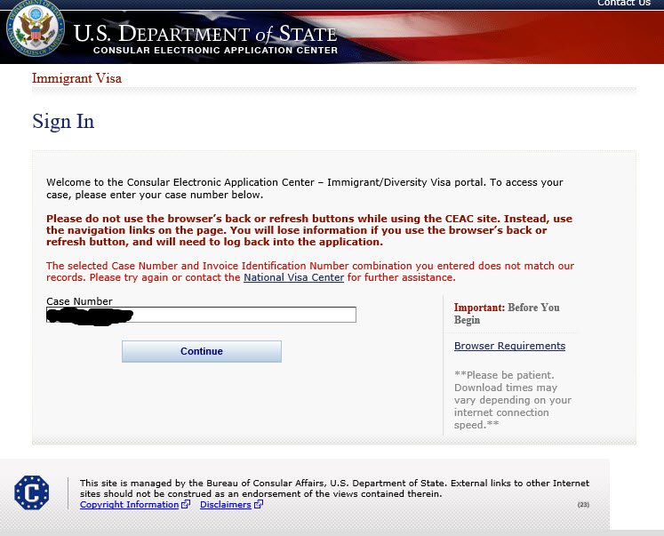Click the (23) version number in footer
Viewport: 664px width, 536px height.
pos(583,505)
